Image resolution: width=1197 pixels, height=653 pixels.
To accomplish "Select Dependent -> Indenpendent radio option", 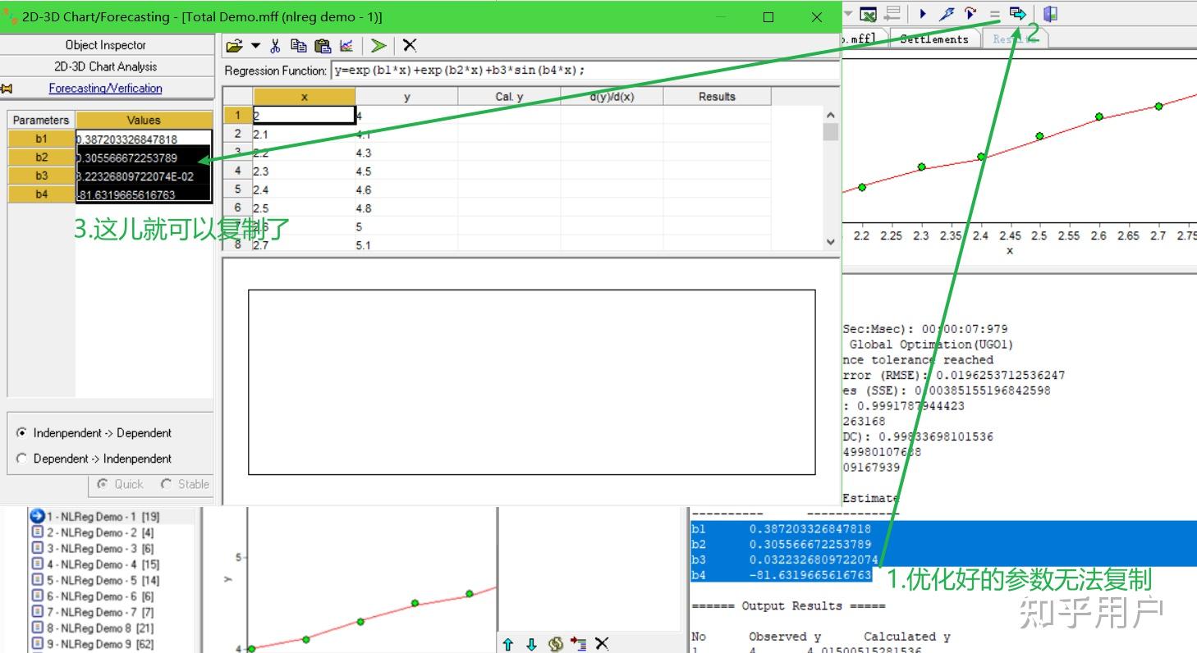I will [x=22, y=459].
